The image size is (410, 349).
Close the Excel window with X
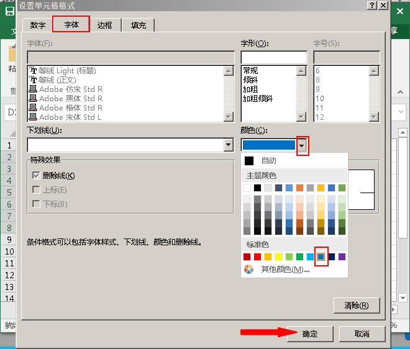[x=400, y=11]
